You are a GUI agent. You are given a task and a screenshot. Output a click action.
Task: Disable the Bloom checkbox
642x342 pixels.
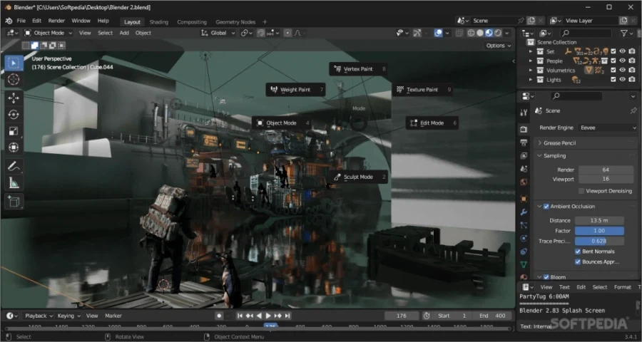pyautogui.click(x=546, y=277)
